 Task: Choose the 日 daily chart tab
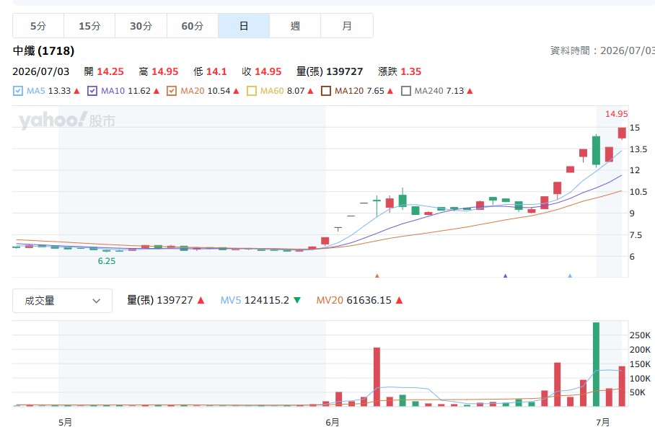click(244, 26)
